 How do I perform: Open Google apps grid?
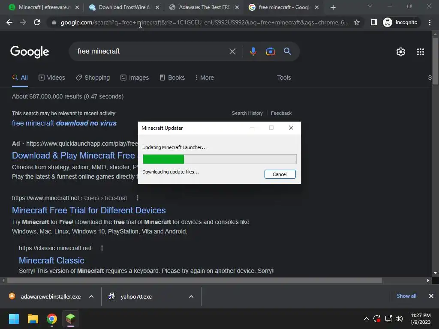(x=420, y=52)
